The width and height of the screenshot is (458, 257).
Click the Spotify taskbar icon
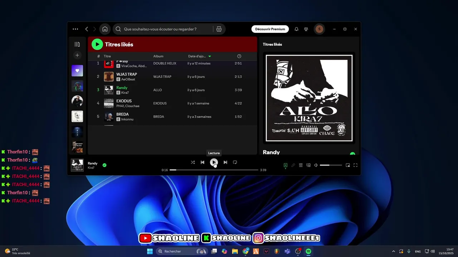[308, 251]
